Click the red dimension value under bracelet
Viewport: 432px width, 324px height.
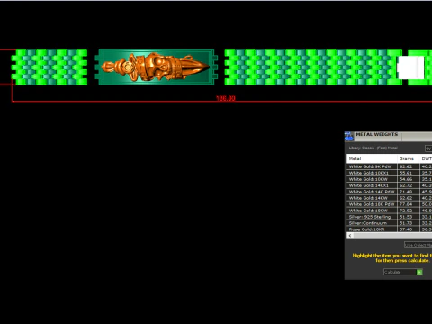pos(226,98)
